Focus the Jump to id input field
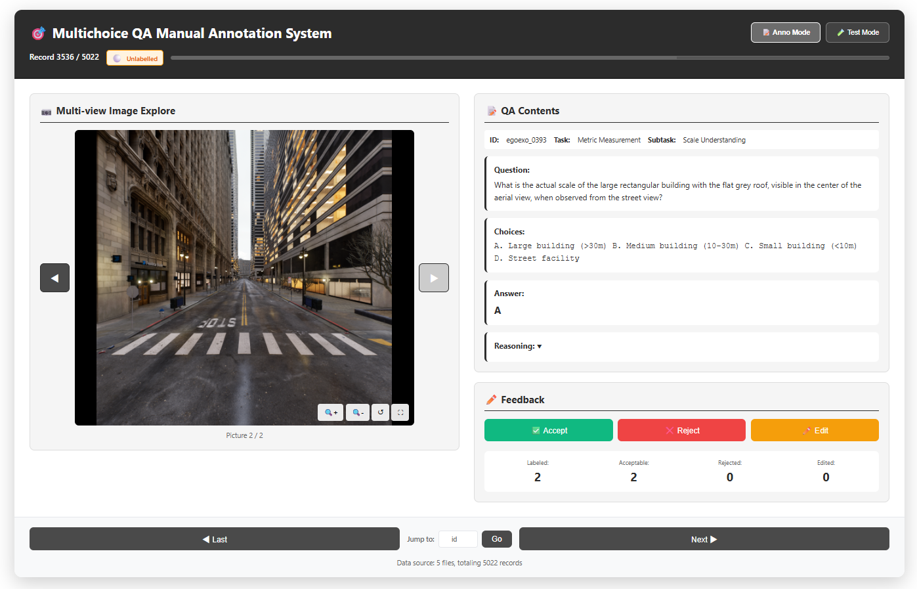 pos(458,539)
